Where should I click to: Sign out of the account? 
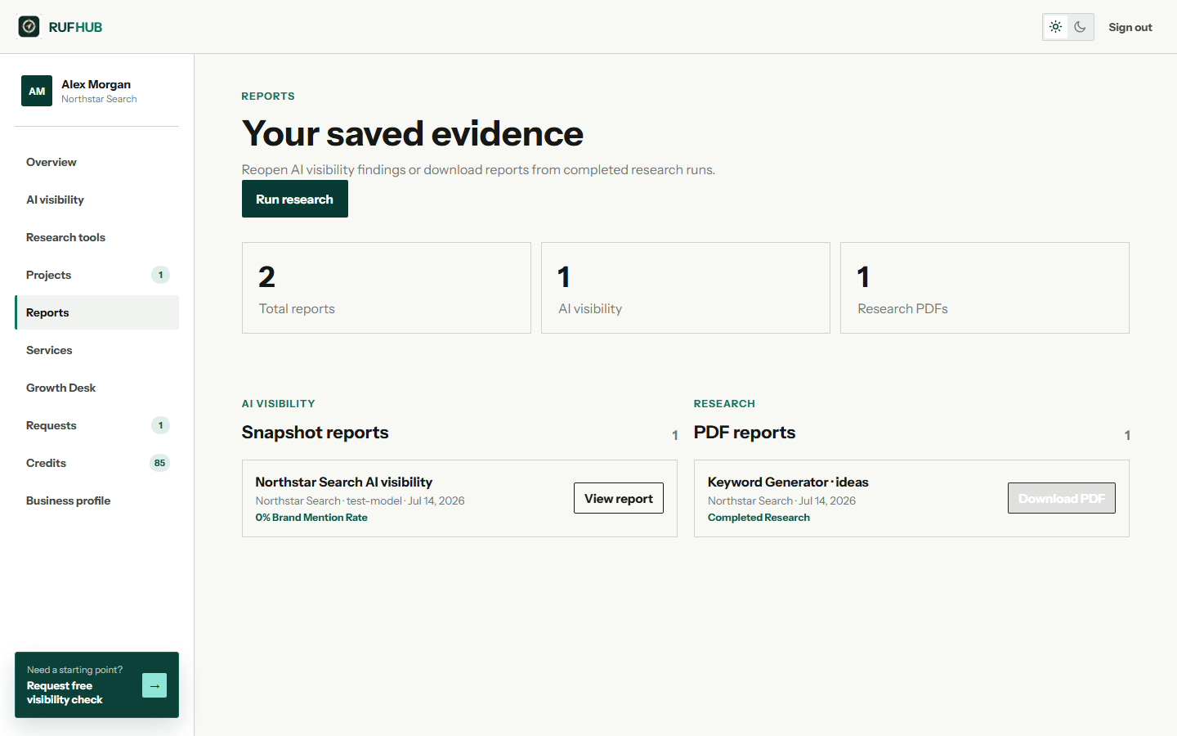pyautogui.click(x=1130, y=27)
